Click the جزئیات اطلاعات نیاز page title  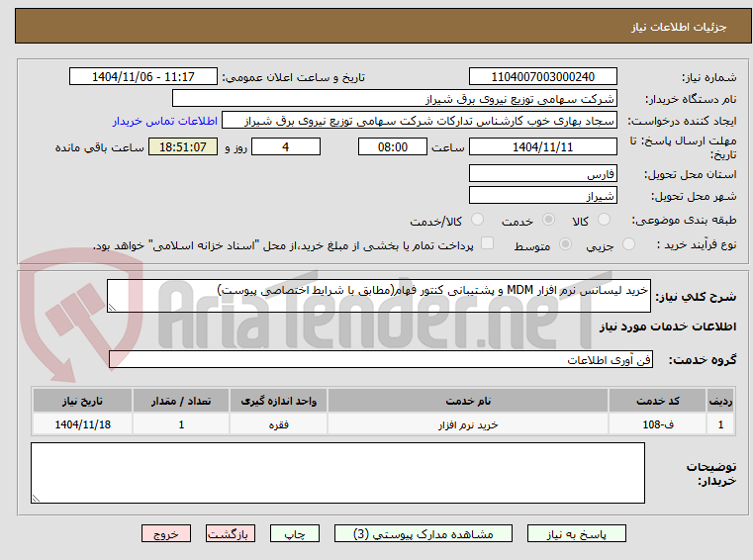click(x=679, y=27)
